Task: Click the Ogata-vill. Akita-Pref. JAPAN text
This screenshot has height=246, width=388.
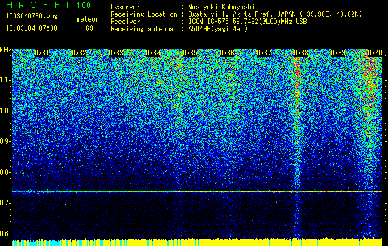Action: coord(275,14)
